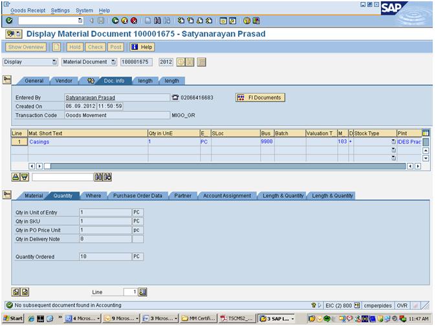The image size is (436, 326).
Task: Switch to the Material detail tab
Action: click(34, 195)
